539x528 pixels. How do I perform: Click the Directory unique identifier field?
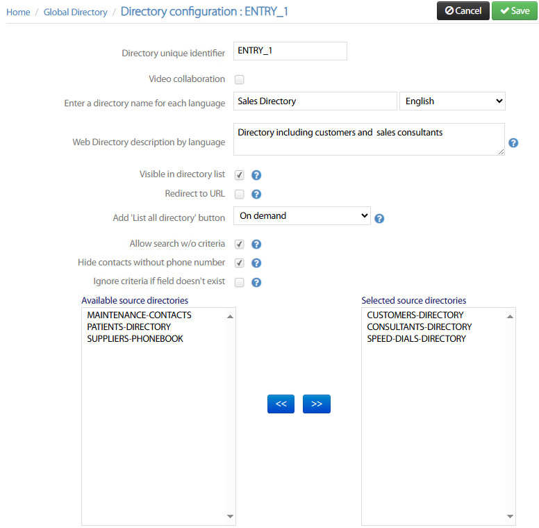pos(290,51)
